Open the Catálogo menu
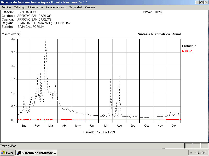Image resolution: width=209 pixels, height=156 pixels. 20,7
